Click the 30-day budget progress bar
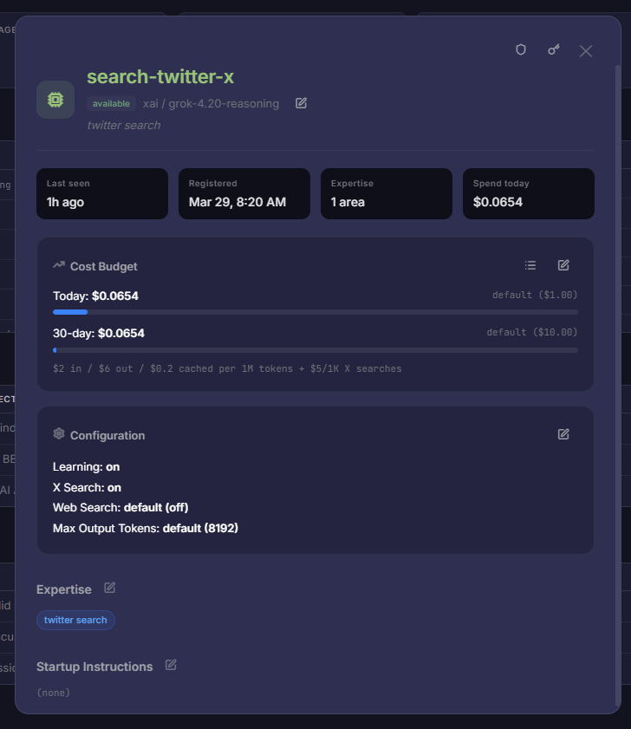The height and width of the screenshot is (729, 631). click(315, 350)
